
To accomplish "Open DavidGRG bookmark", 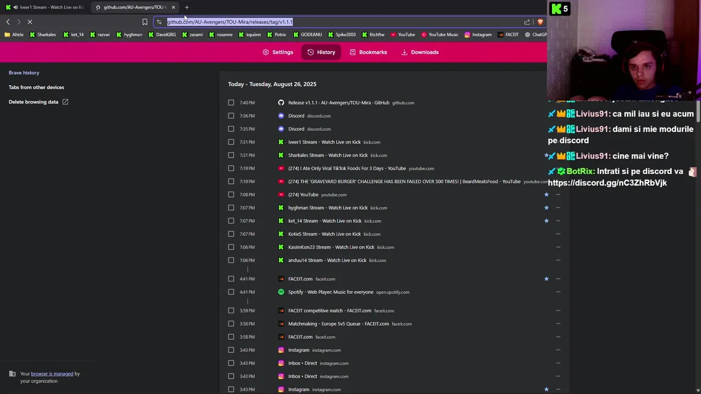I will point(162,34).
